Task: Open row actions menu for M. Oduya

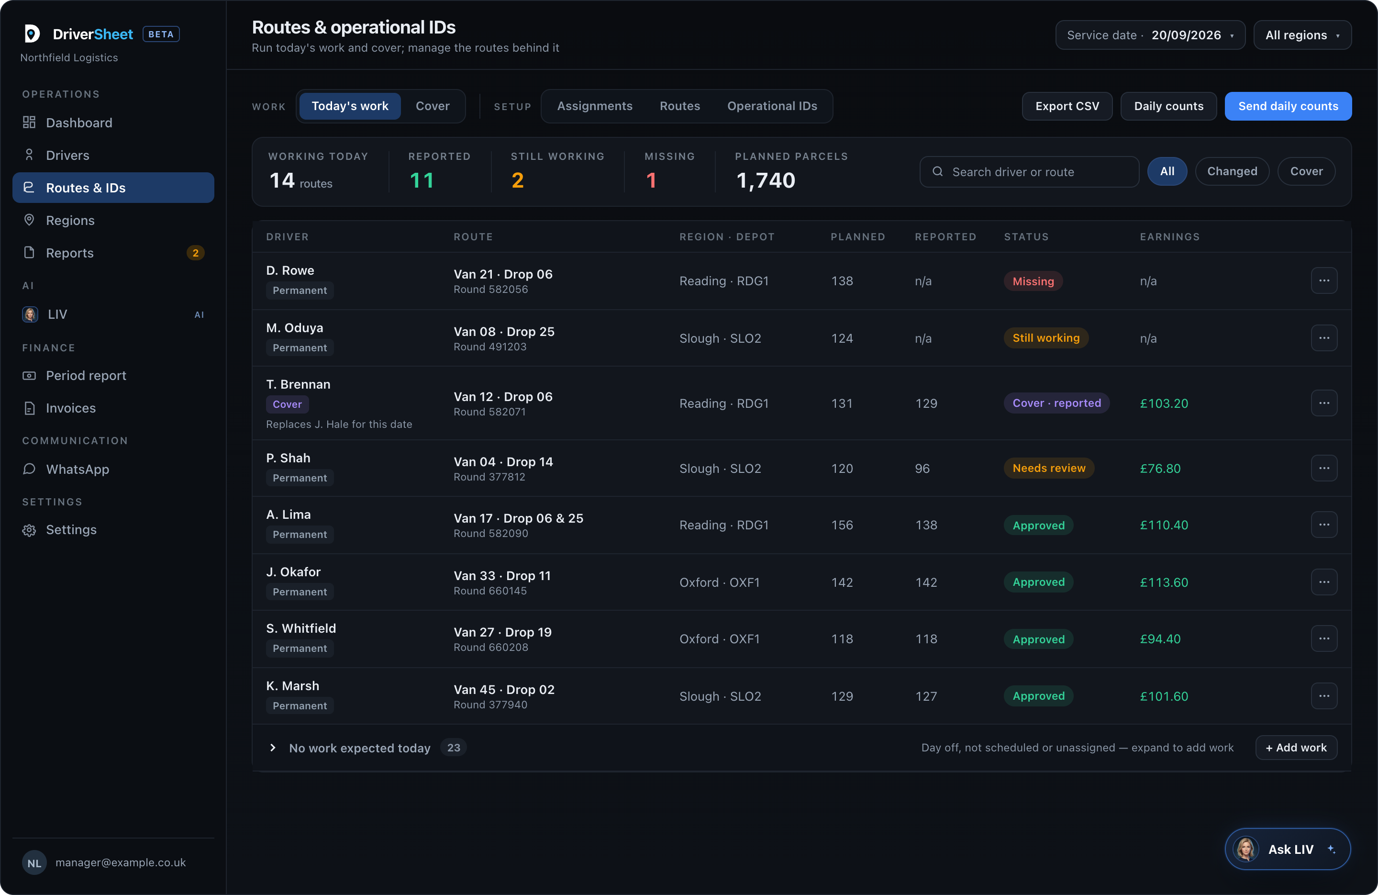Action: tap(1323, 338)
